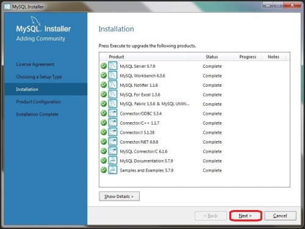305x229 pixels.
Task: Select the Connector/J 5.1.38 row name
Action: point(137,133)
